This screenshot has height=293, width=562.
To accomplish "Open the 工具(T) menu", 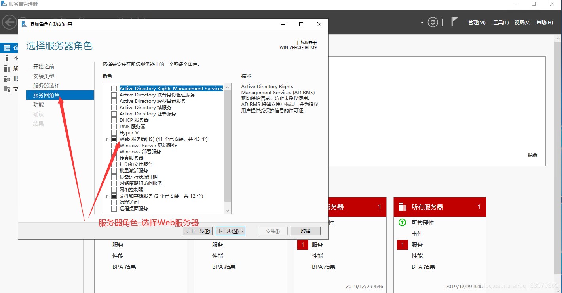I will (x=501, y=23).
